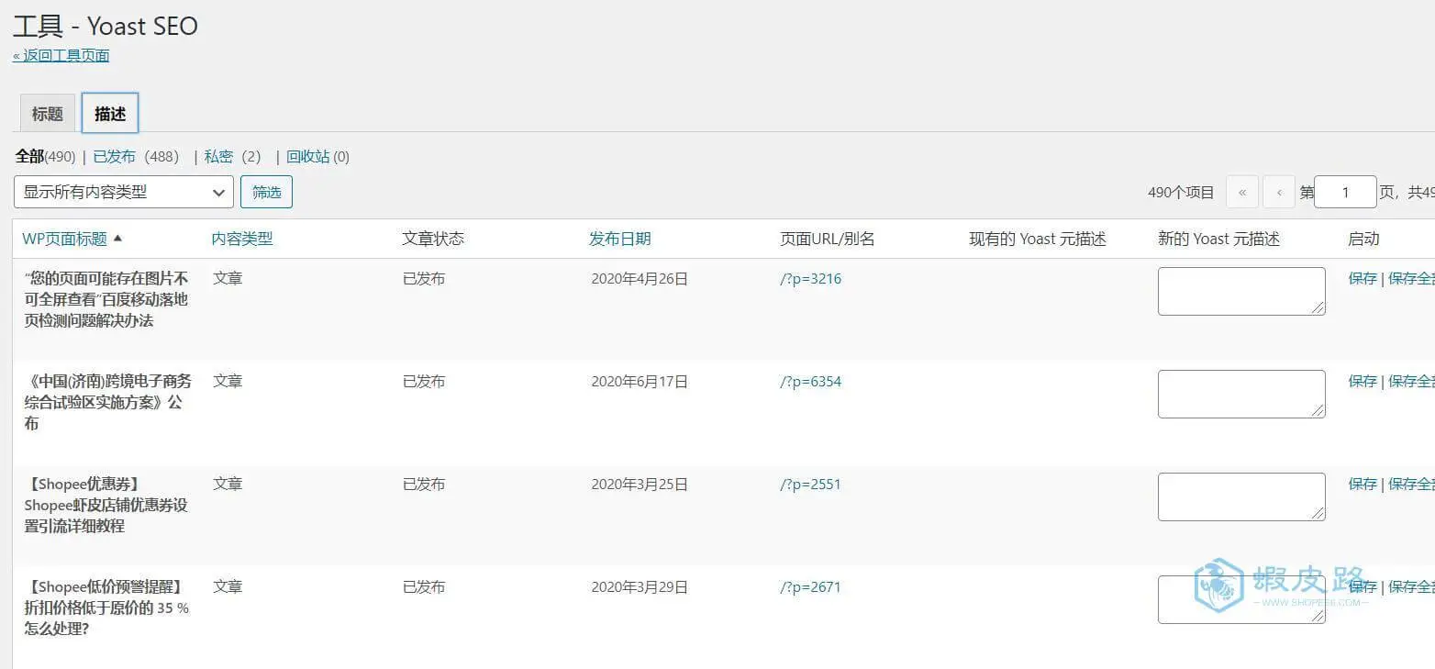Open the /?p=2551 page link
Image resolution: width=1435 pixels, height=669 pixels.
point(811,485)
